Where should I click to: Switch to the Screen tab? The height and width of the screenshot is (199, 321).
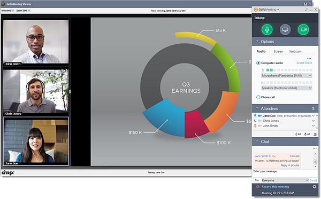[x=278, y=51]
